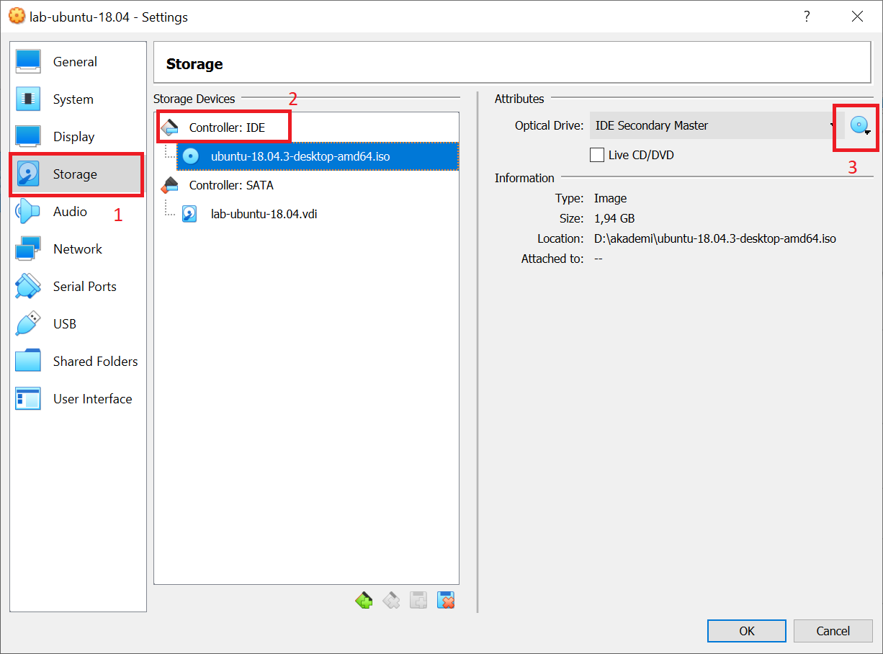Click the add storage attachment icon
Viewport: 883px width, 654px height.
coord(418,600)
